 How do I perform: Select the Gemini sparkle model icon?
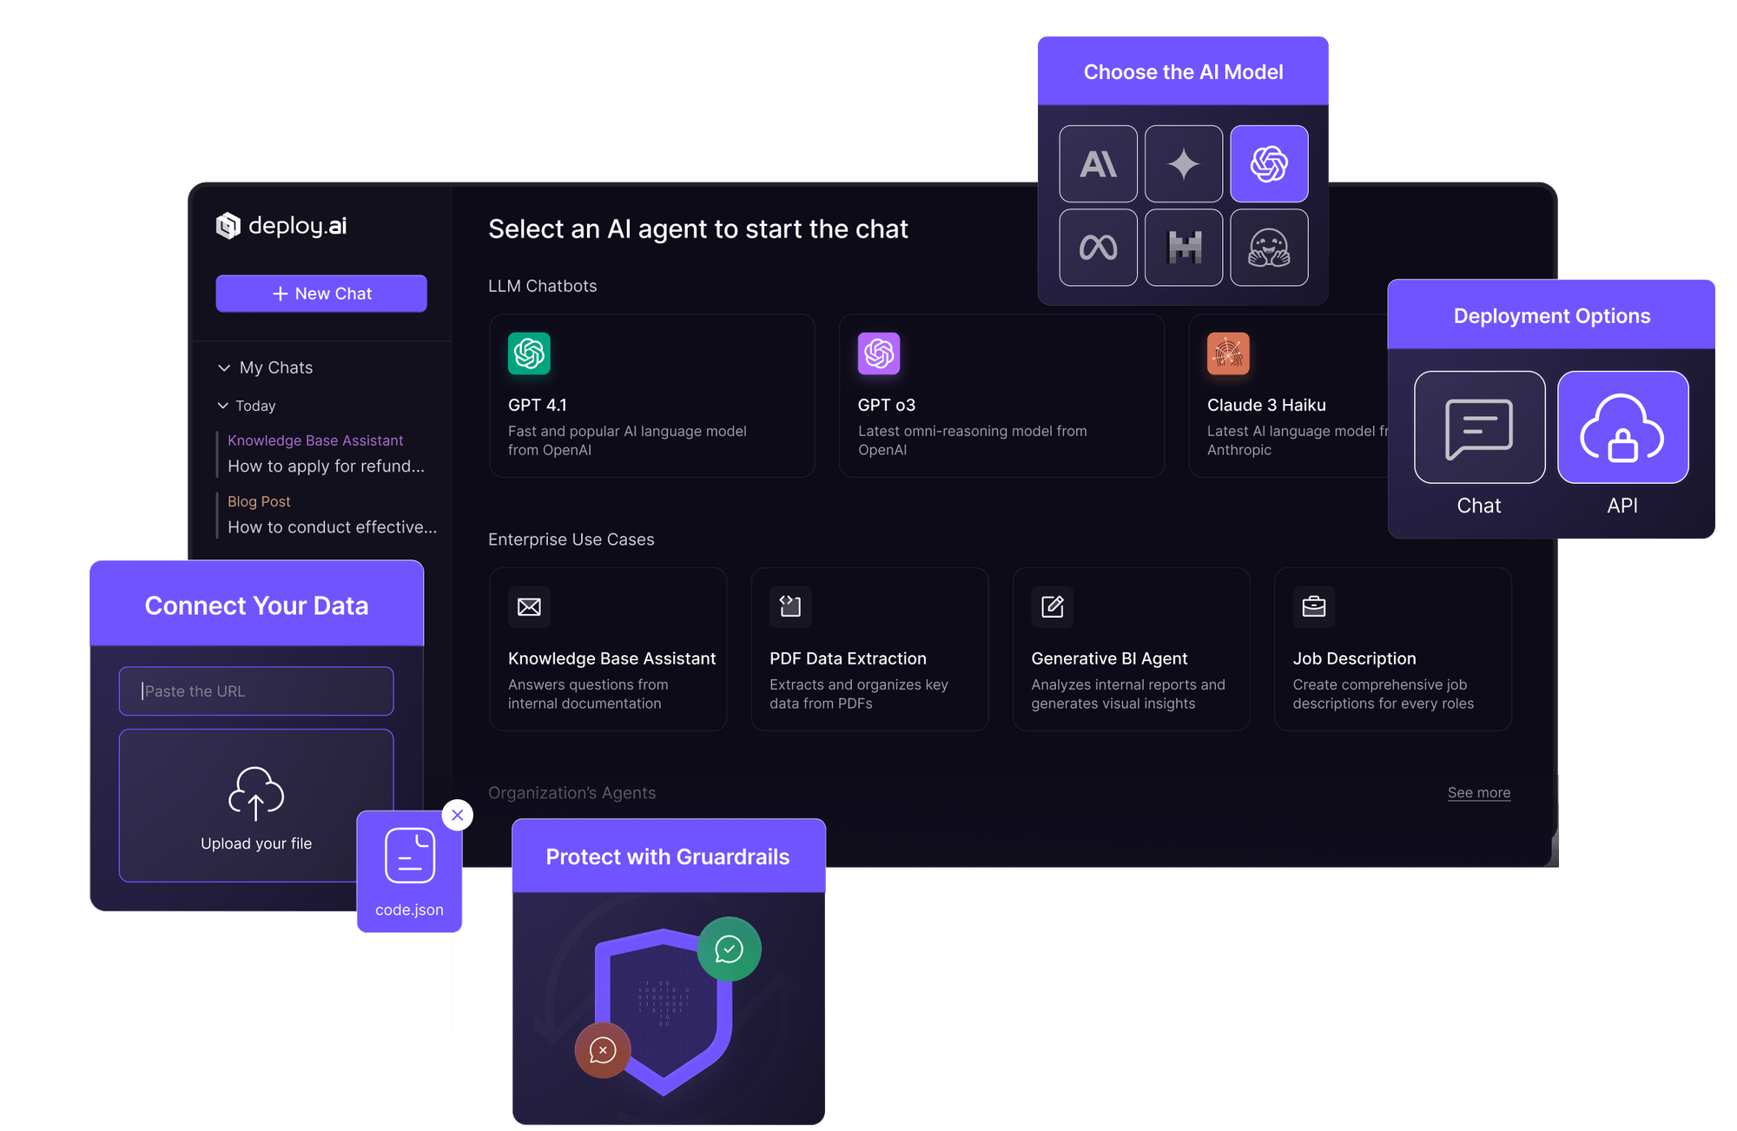1184,163
